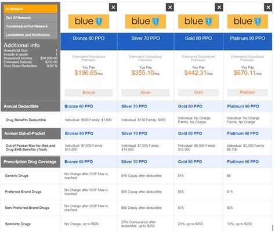Close the Platinum 90 PPO comparison column
The height and width of the screenshot is (235, 275).
(268, 8)
